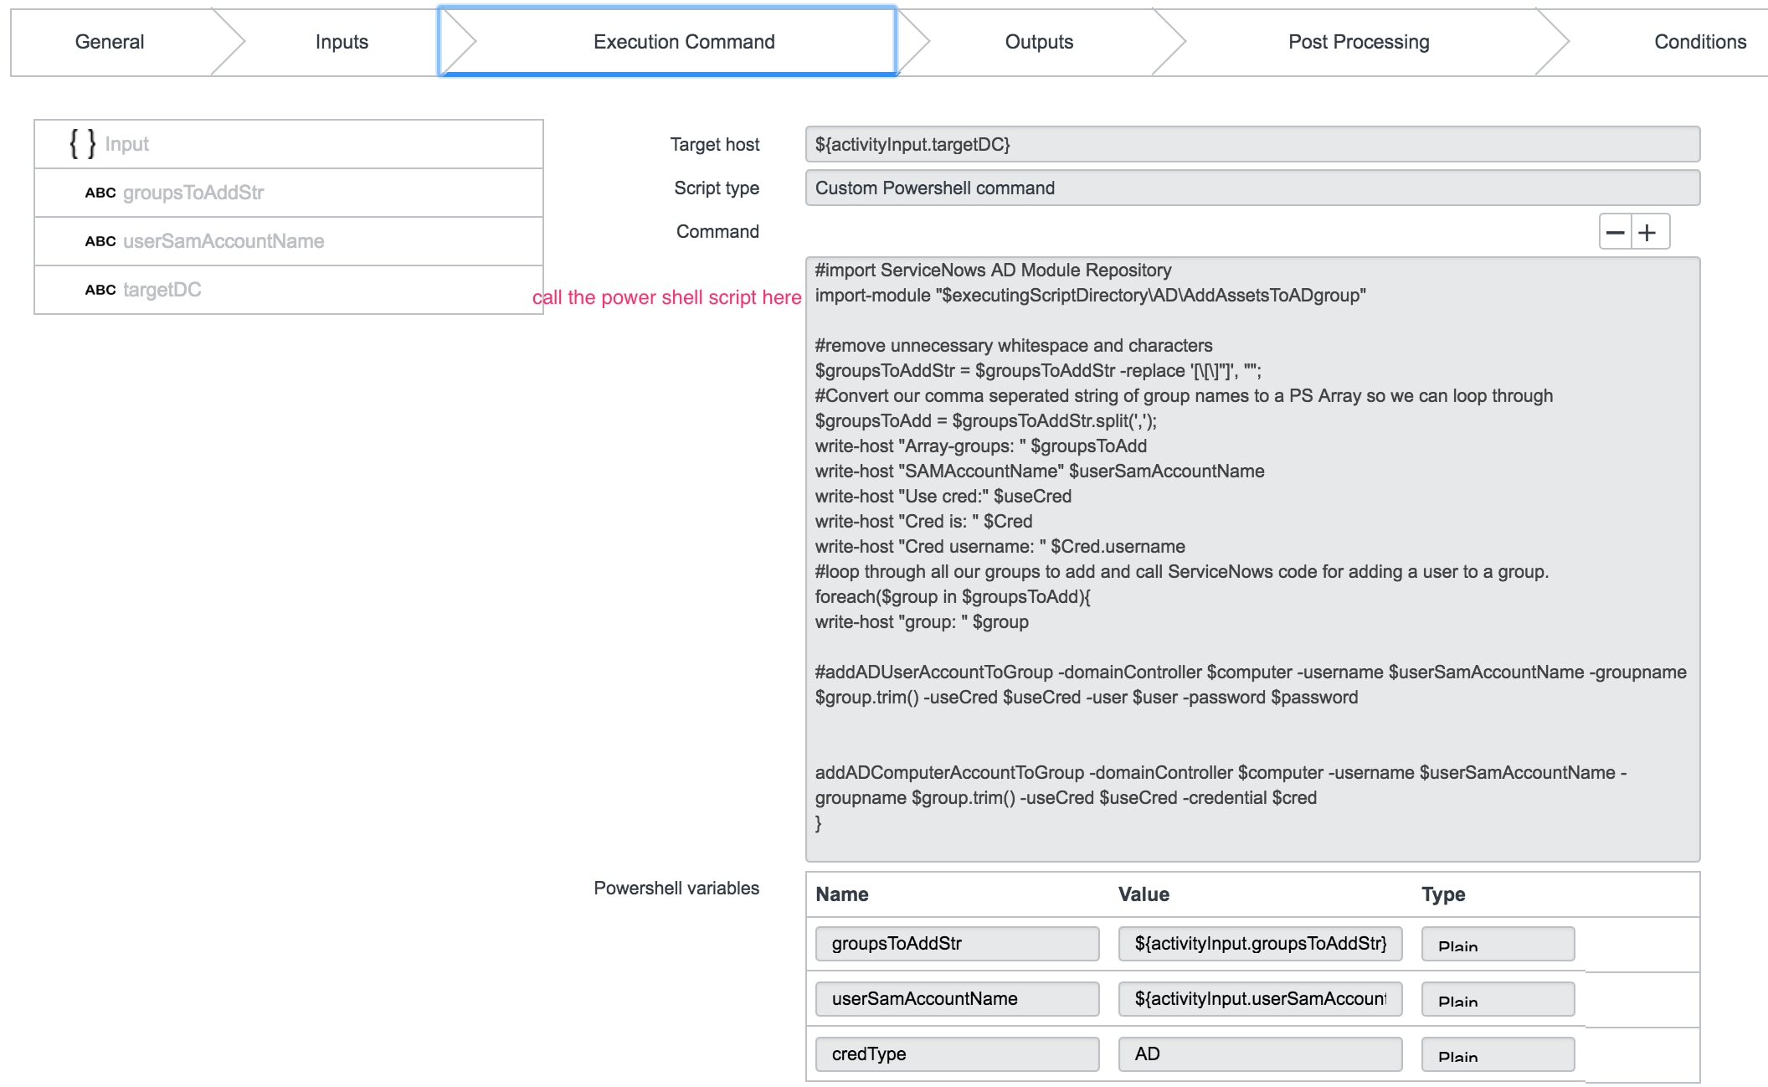Viewport: 1768px width, 1087px height.
Task: Click the Powershell variables label
Action: click(x=676, y=889)
